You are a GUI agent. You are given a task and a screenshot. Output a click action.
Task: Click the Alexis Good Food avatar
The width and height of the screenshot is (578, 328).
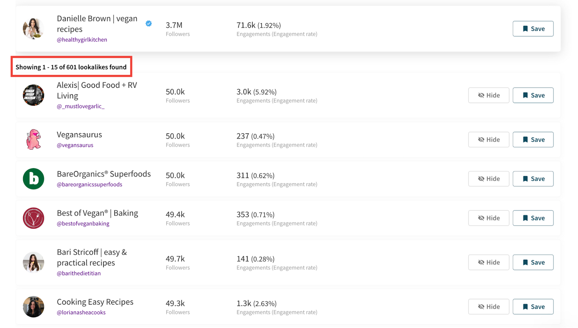(x=33, y=95)
